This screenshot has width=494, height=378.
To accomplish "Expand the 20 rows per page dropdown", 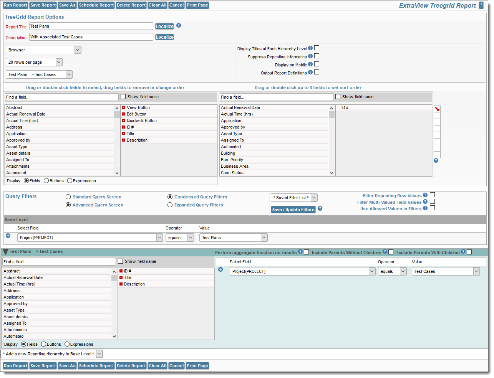I will coord(34,62).
